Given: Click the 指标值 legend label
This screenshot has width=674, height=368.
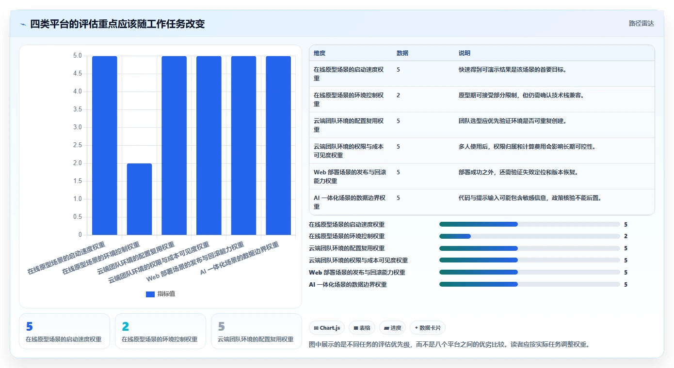Looking at the screenshot, I should 166,294.
